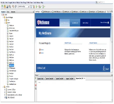Open the Edit menu
The height and width of the screenshot is (104, 114).
click(x=4, y=2)
